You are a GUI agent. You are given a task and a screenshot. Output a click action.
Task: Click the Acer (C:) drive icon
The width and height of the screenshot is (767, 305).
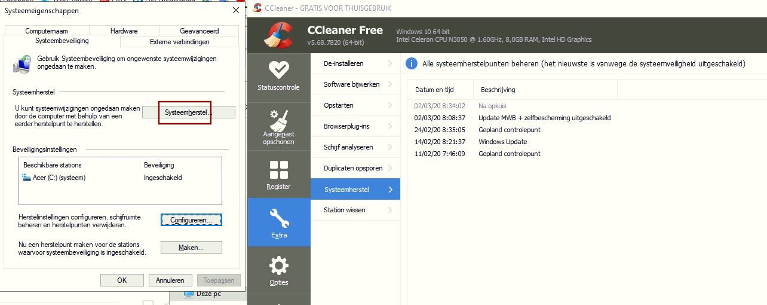(x=26, y=178)
